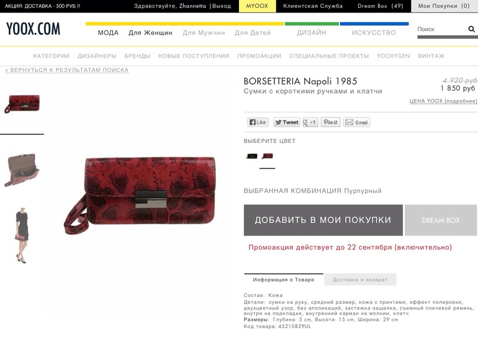Screen dimensions: 478x338
Task: Add item via Добавить в мои покупки
Action: point(323,220)
